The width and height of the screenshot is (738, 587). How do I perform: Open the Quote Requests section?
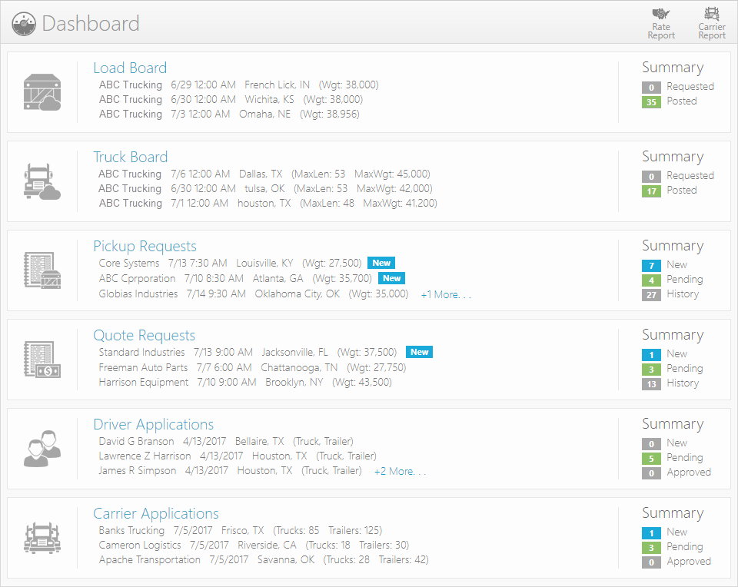click(x=144, y=335)
